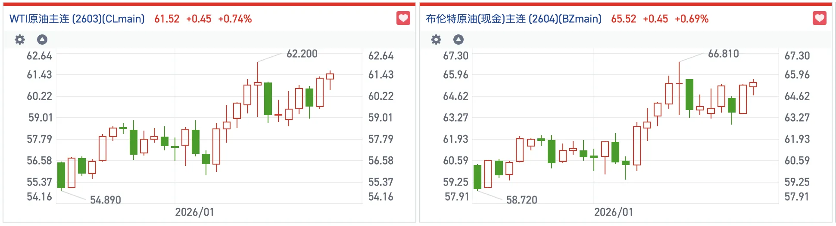Viewport: 836px width, 226px height.
Task: Click Brent percentage change +0.69%
Action: coord(692,19)
